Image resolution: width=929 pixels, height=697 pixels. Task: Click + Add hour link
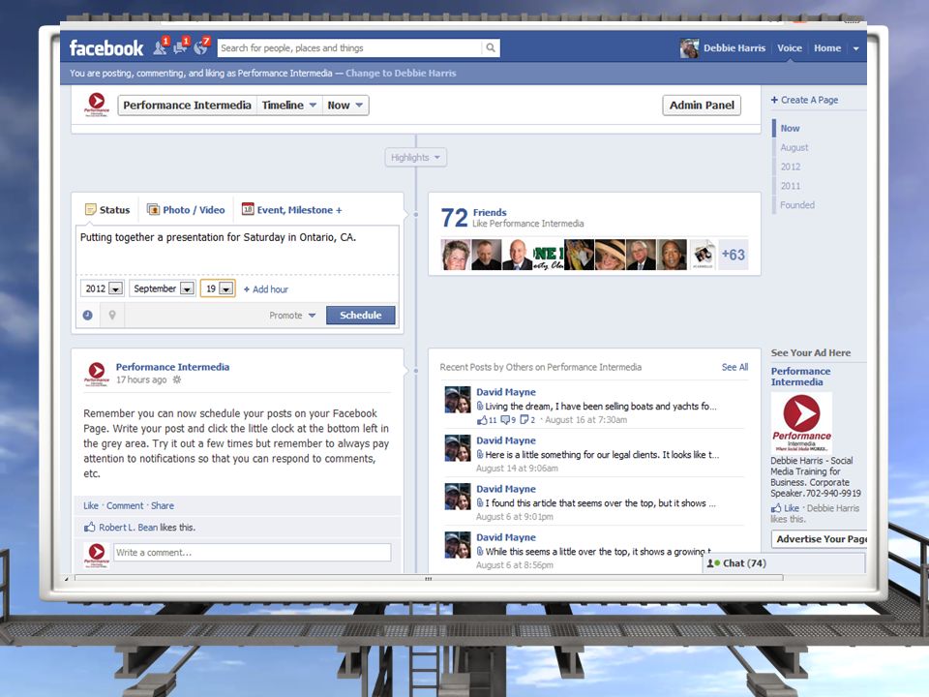266,289
